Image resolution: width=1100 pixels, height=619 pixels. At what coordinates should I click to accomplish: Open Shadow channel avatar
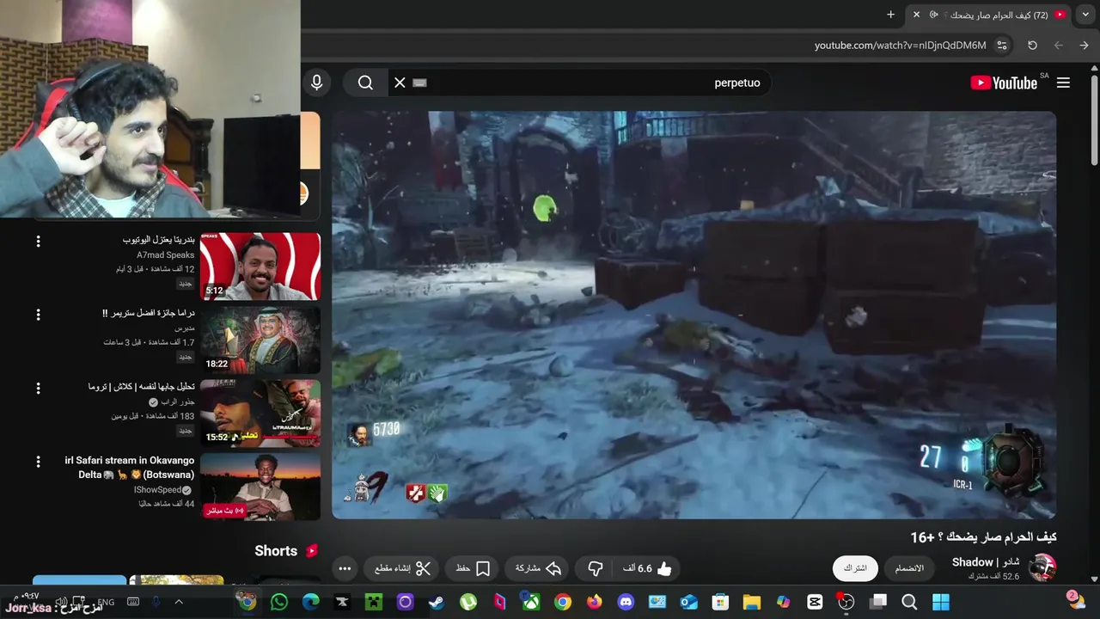pos(1042,568)
